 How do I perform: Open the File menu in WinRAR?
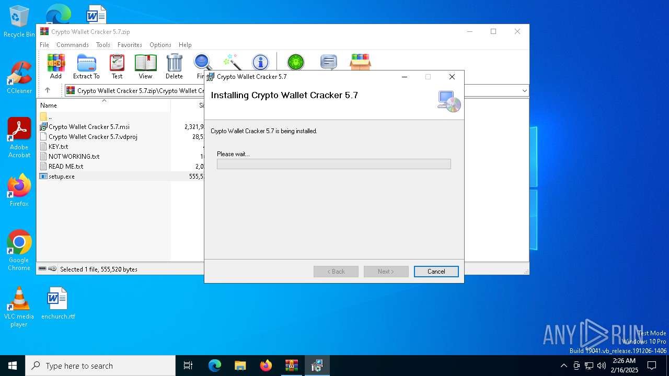(x=44, y=45)
